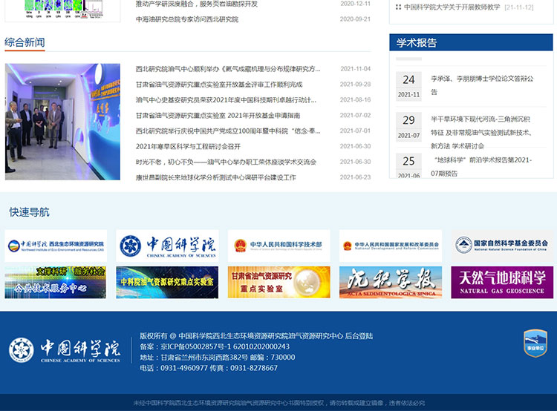
Task: Open the 学术报告 section header
Action: coord(417,43)
